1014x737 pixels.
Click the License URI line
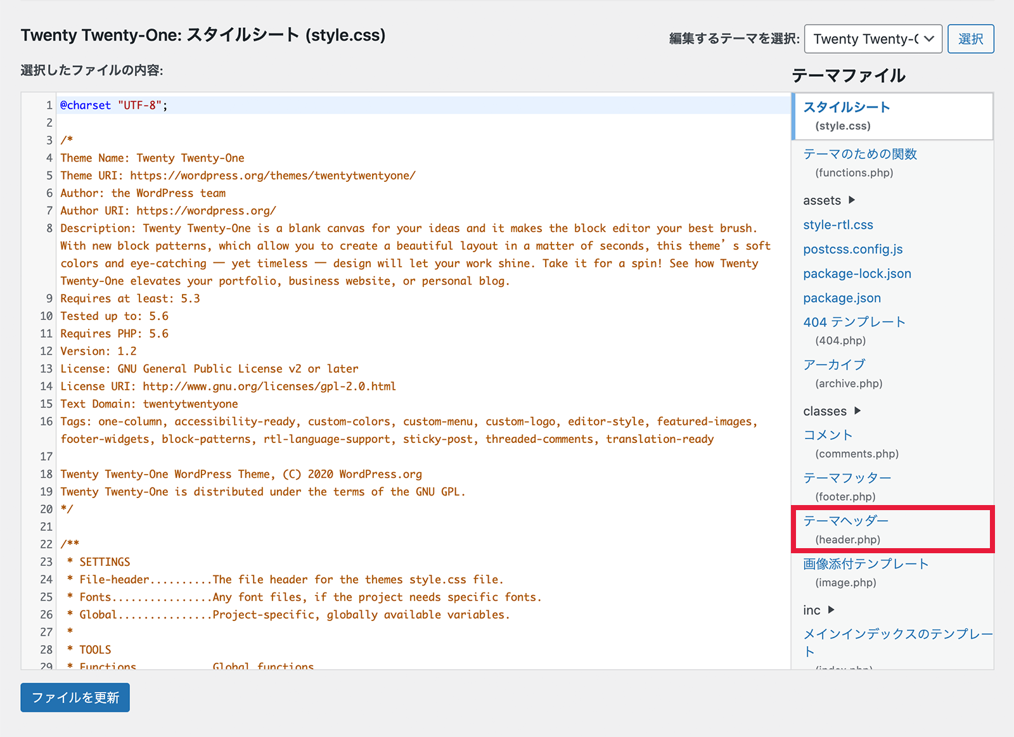[x=228, y=387]
